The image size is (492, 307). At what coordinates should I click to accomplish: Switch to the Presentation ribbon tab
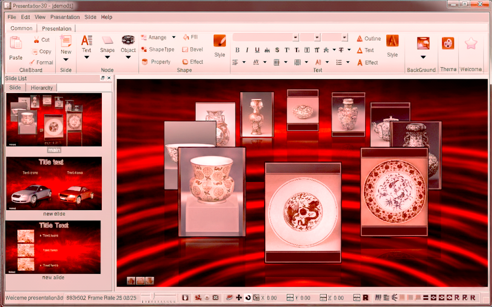point(56,28)
